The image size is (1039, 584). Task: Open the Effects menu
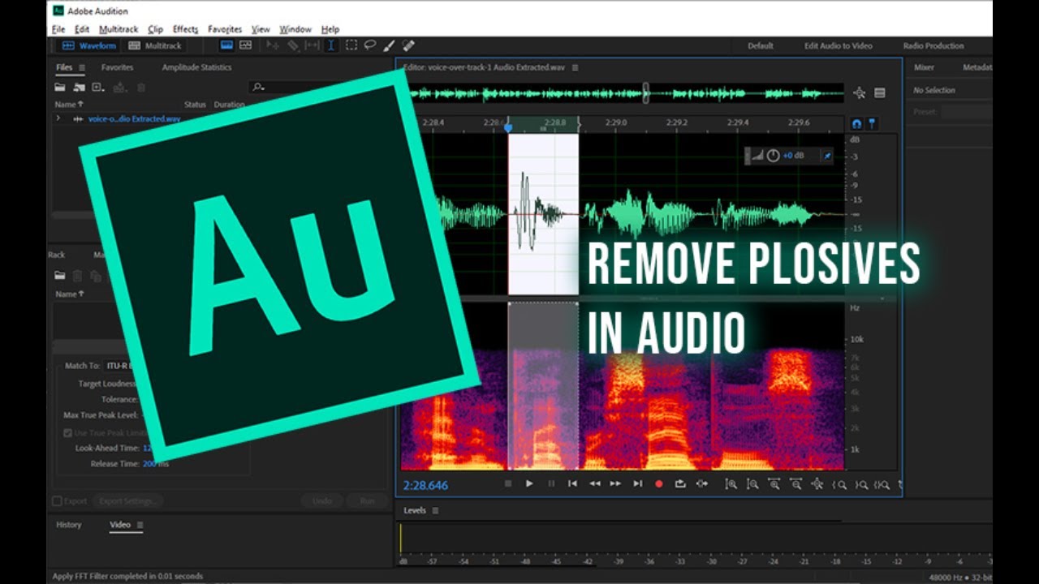[186, 29]
